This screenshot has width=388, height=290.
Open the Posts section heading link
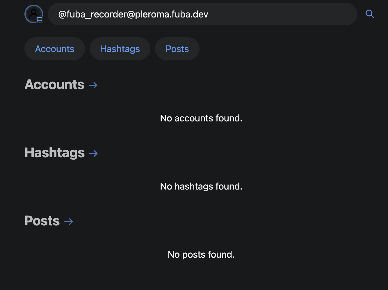coord(42,221)
